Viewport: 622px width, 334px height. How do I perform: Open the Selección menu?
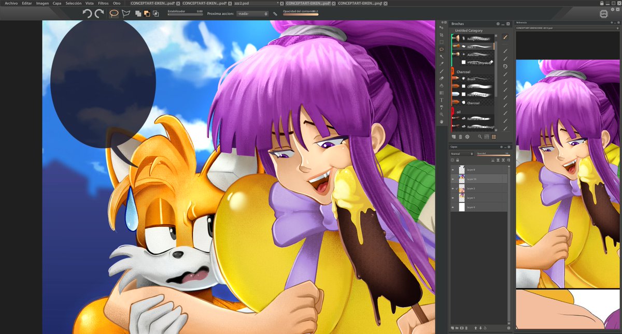[74, 3]
